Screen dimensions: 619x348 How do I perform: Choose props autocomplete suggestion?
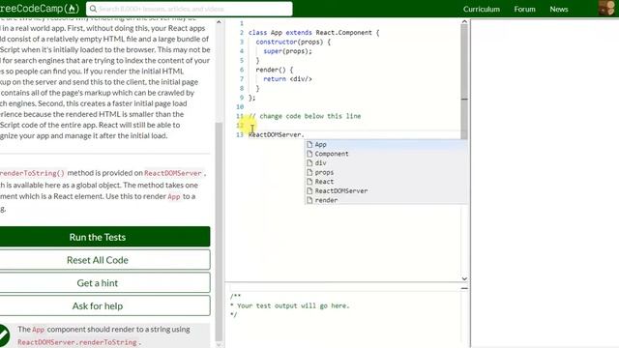click(386, 172)
